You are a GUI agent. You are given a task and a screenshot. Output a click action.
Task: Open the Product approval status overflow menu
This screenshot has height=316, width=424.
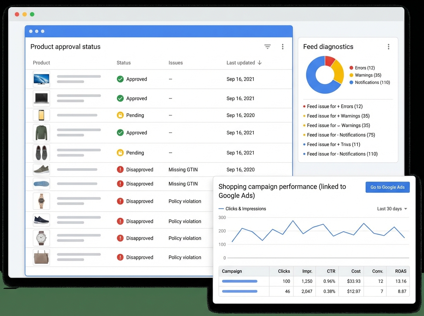point(283,46)
